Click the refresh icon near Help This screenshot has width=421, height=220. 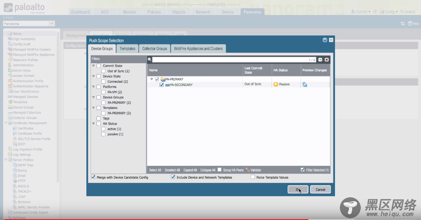[403, 24]
